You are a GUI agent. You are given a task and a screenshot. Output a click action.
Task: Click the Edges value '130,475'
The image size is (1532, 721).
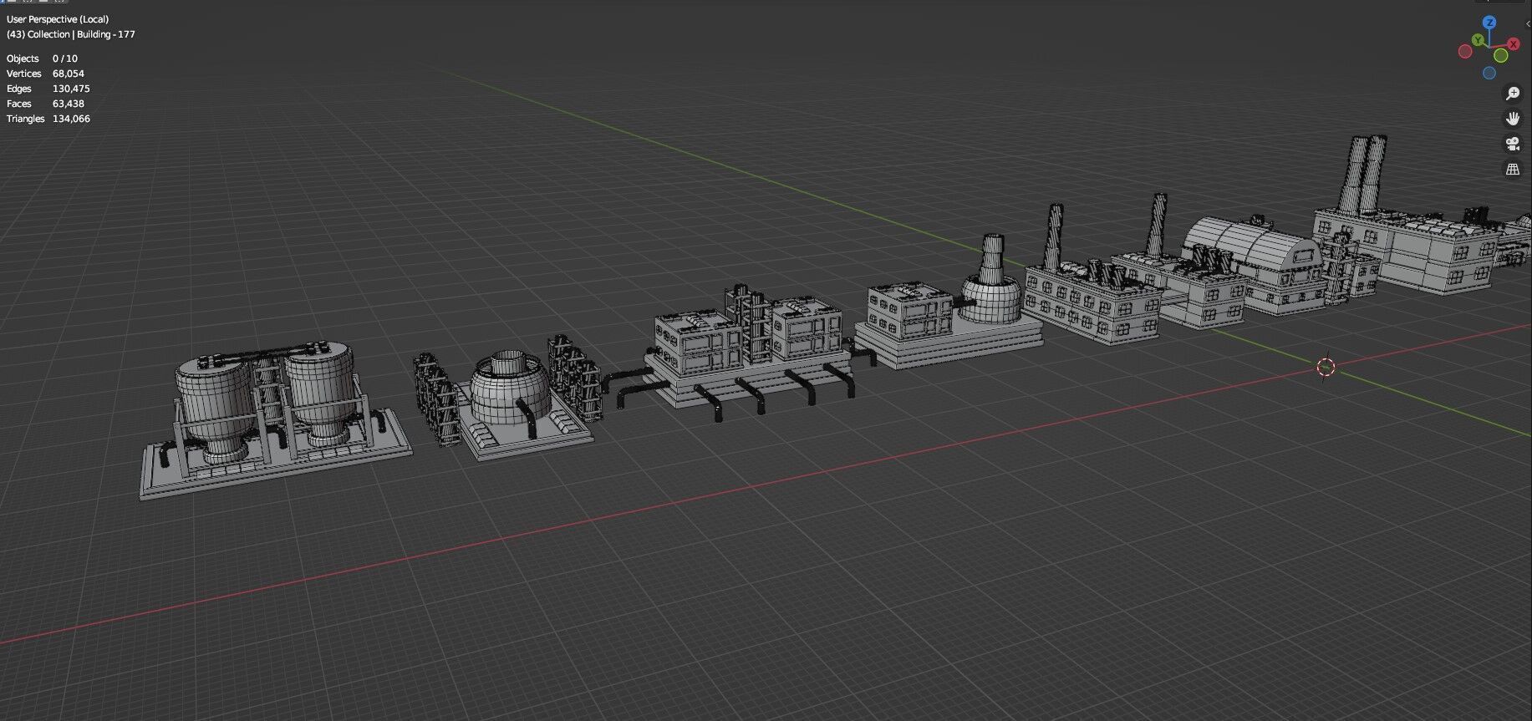pyautogui.click(x=71, y=89)
